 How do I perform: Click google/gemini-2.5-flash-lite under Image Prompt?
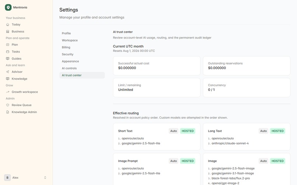click(x=141, y=174)
